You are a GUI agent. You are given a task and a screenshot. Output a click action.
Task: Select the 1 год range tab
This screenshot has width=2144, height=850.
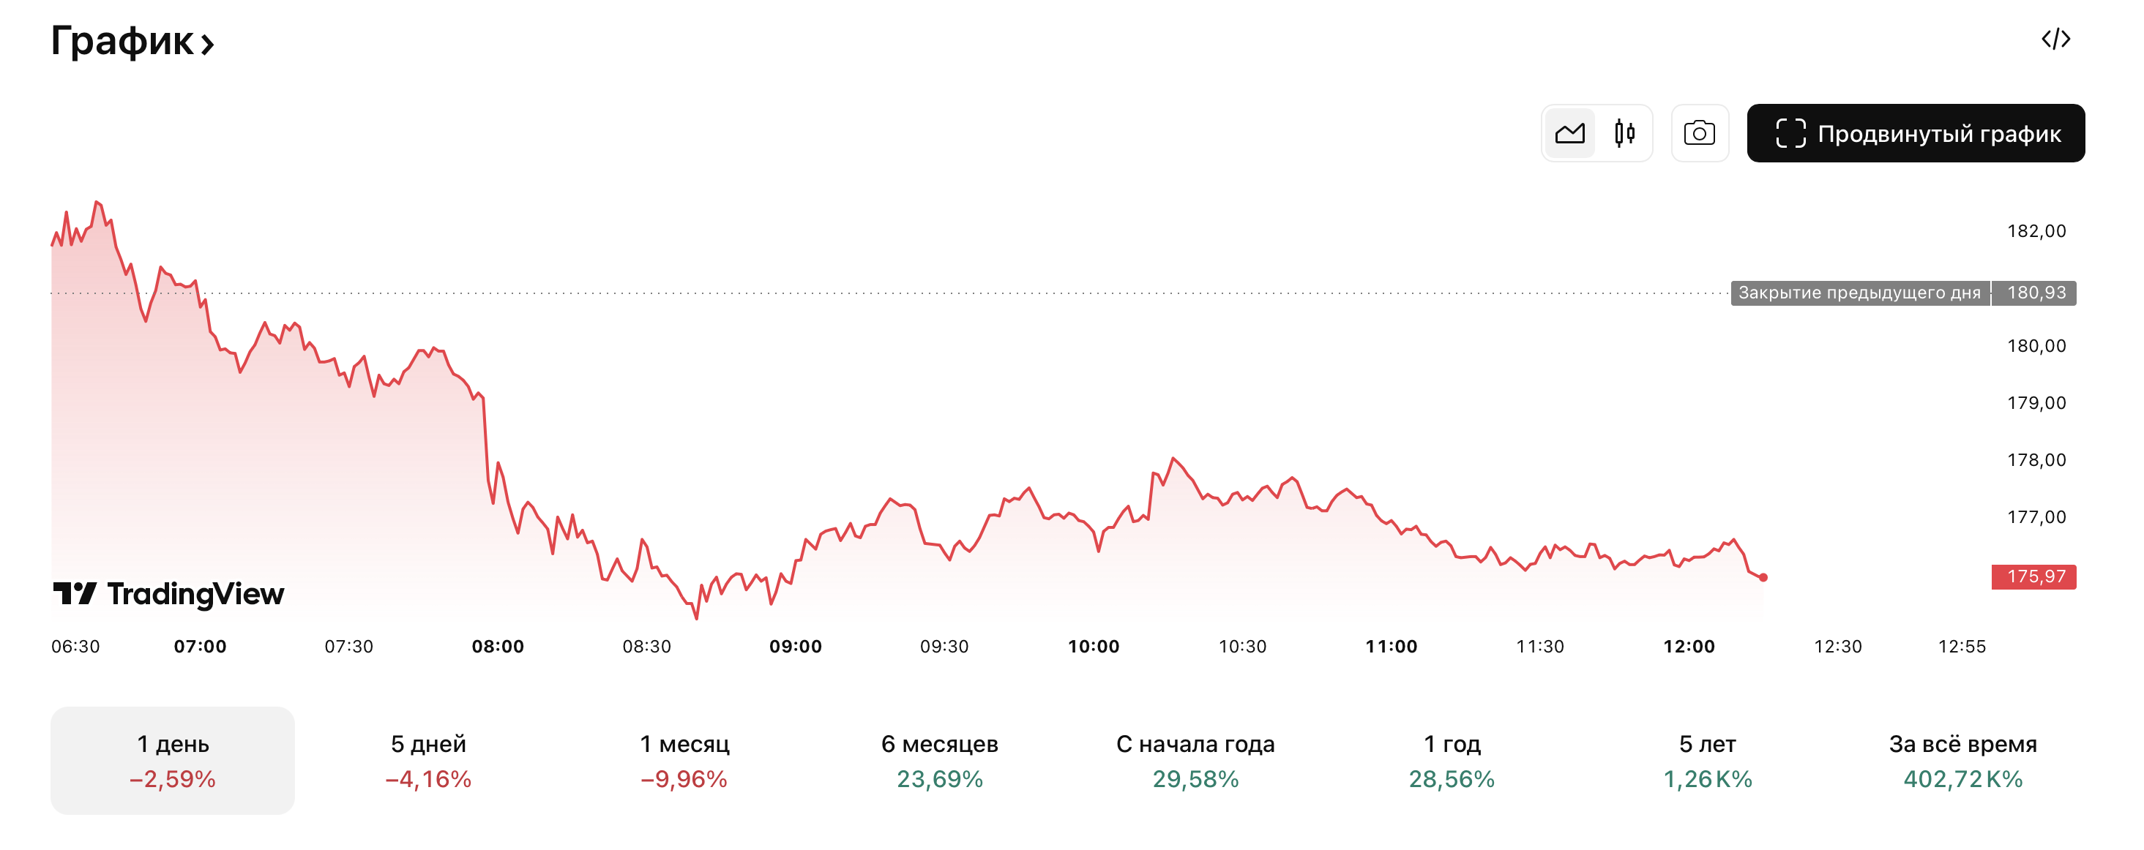click(x=1452, y=760)
